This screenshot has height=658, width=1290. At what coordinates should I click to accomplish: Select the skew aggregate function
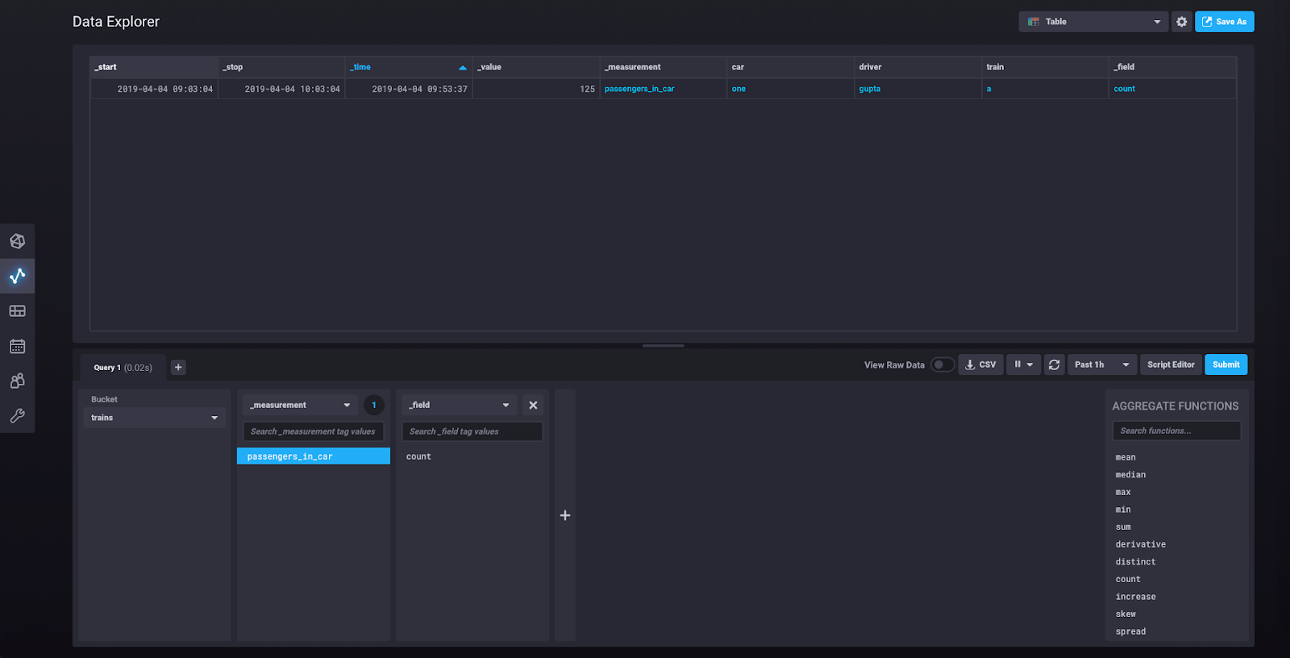[x=1126, y=614]
